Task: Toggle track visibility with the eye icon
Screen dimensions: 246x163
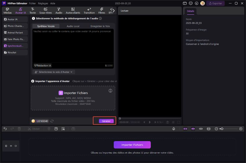Action: (x=11, y=146)
